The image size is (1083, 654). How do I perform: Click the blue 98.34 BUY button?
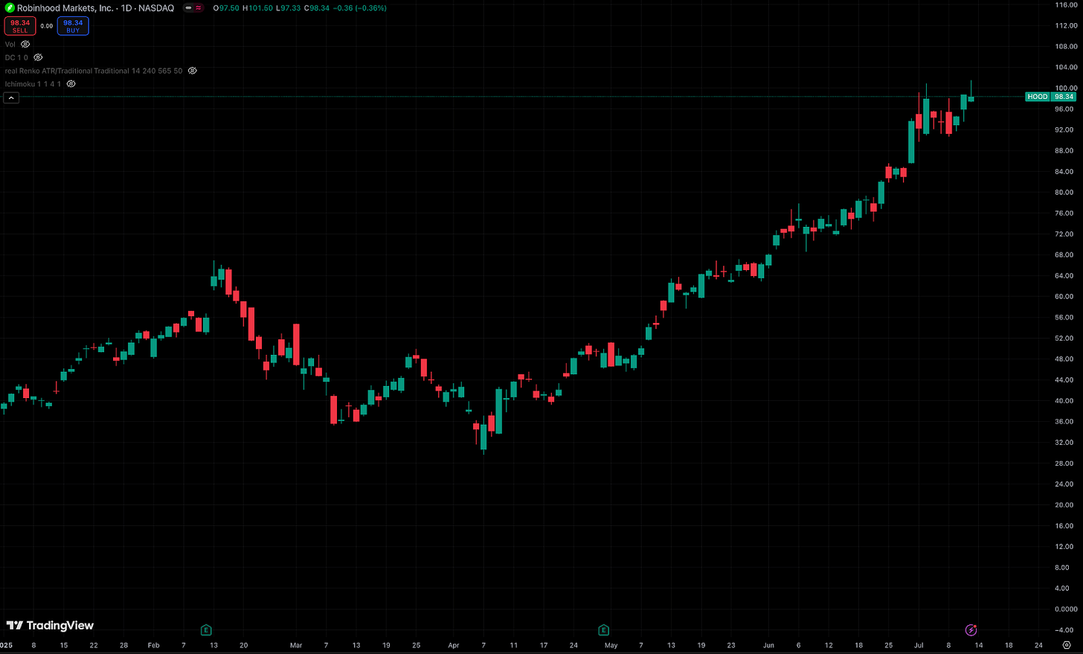(x=73, y=26)
